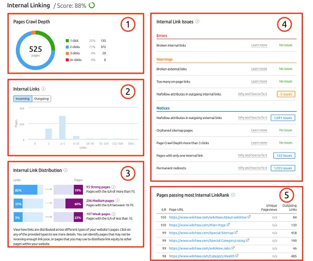Open external link icon for Special:Sitemap URL
Viewport: 313px width, 261px height.
click(236, 232)
